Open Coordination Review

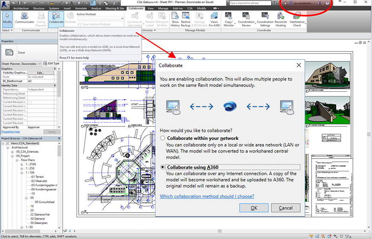[246, 20]
